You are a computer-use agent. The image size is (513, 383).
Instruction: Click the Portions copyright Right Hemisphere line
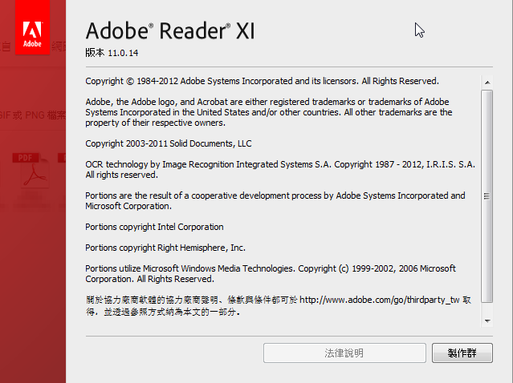(x=165, y=248)
